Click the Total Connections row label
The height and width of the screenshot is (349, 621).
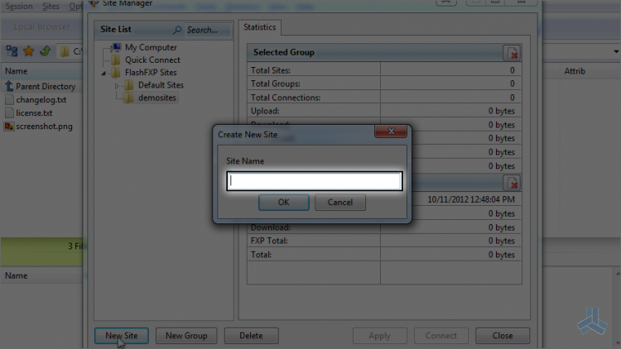point(286,98)
